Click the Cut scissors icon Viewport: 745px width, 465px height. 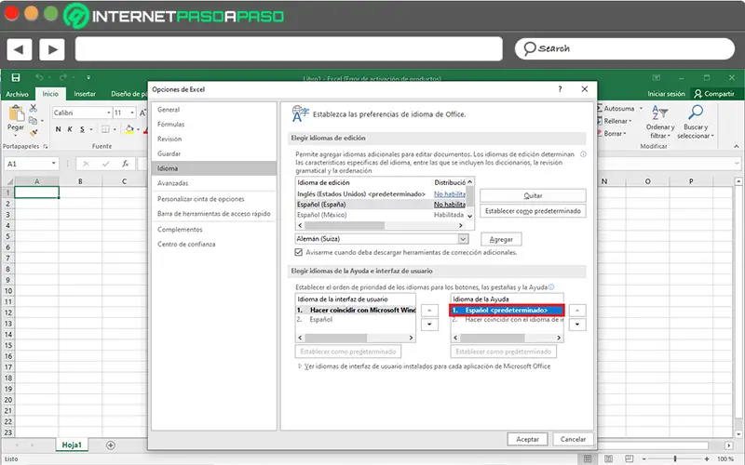click(34, 108)
